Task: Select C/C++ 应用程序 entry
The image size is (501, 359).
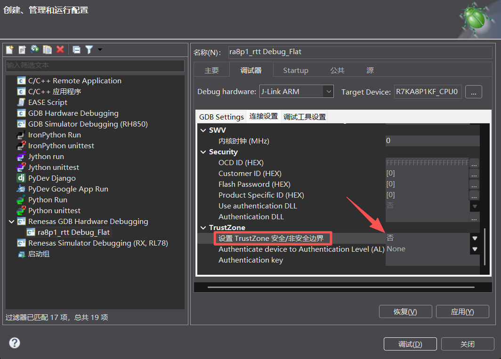Action: click(x=54, y=92)
